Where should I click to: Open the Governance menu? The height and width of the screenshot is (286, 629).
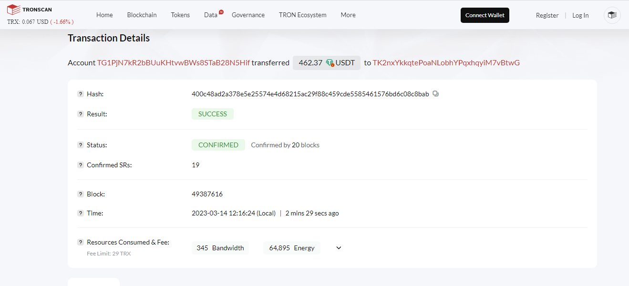[x=248, y=15]
